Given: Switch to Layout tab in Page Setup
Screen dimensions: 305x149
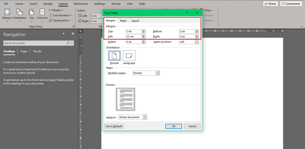Looking at the screenshot, I should 135,21.
